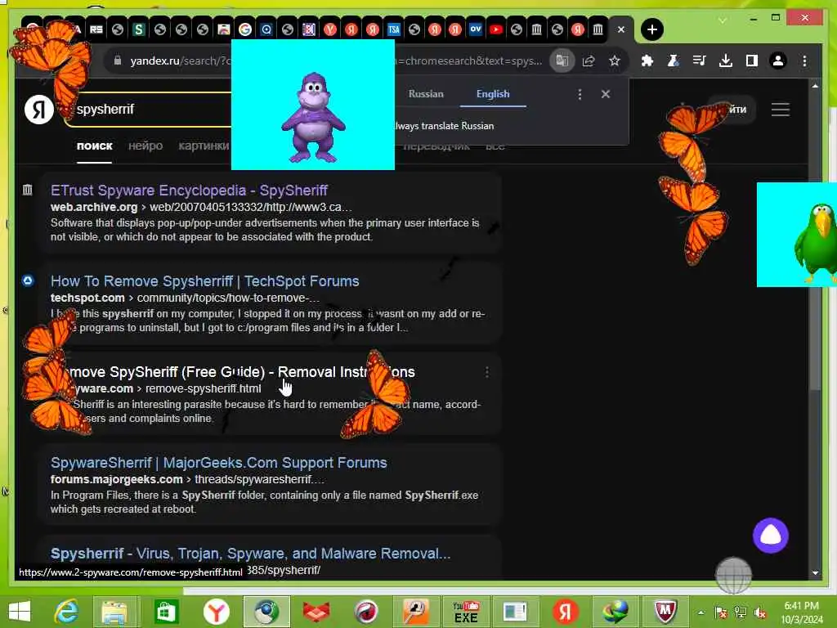The width and height of the screenshot is (837, 628).
Task: Launch Internet Explorer from taskbar
Action: (66, 612)
